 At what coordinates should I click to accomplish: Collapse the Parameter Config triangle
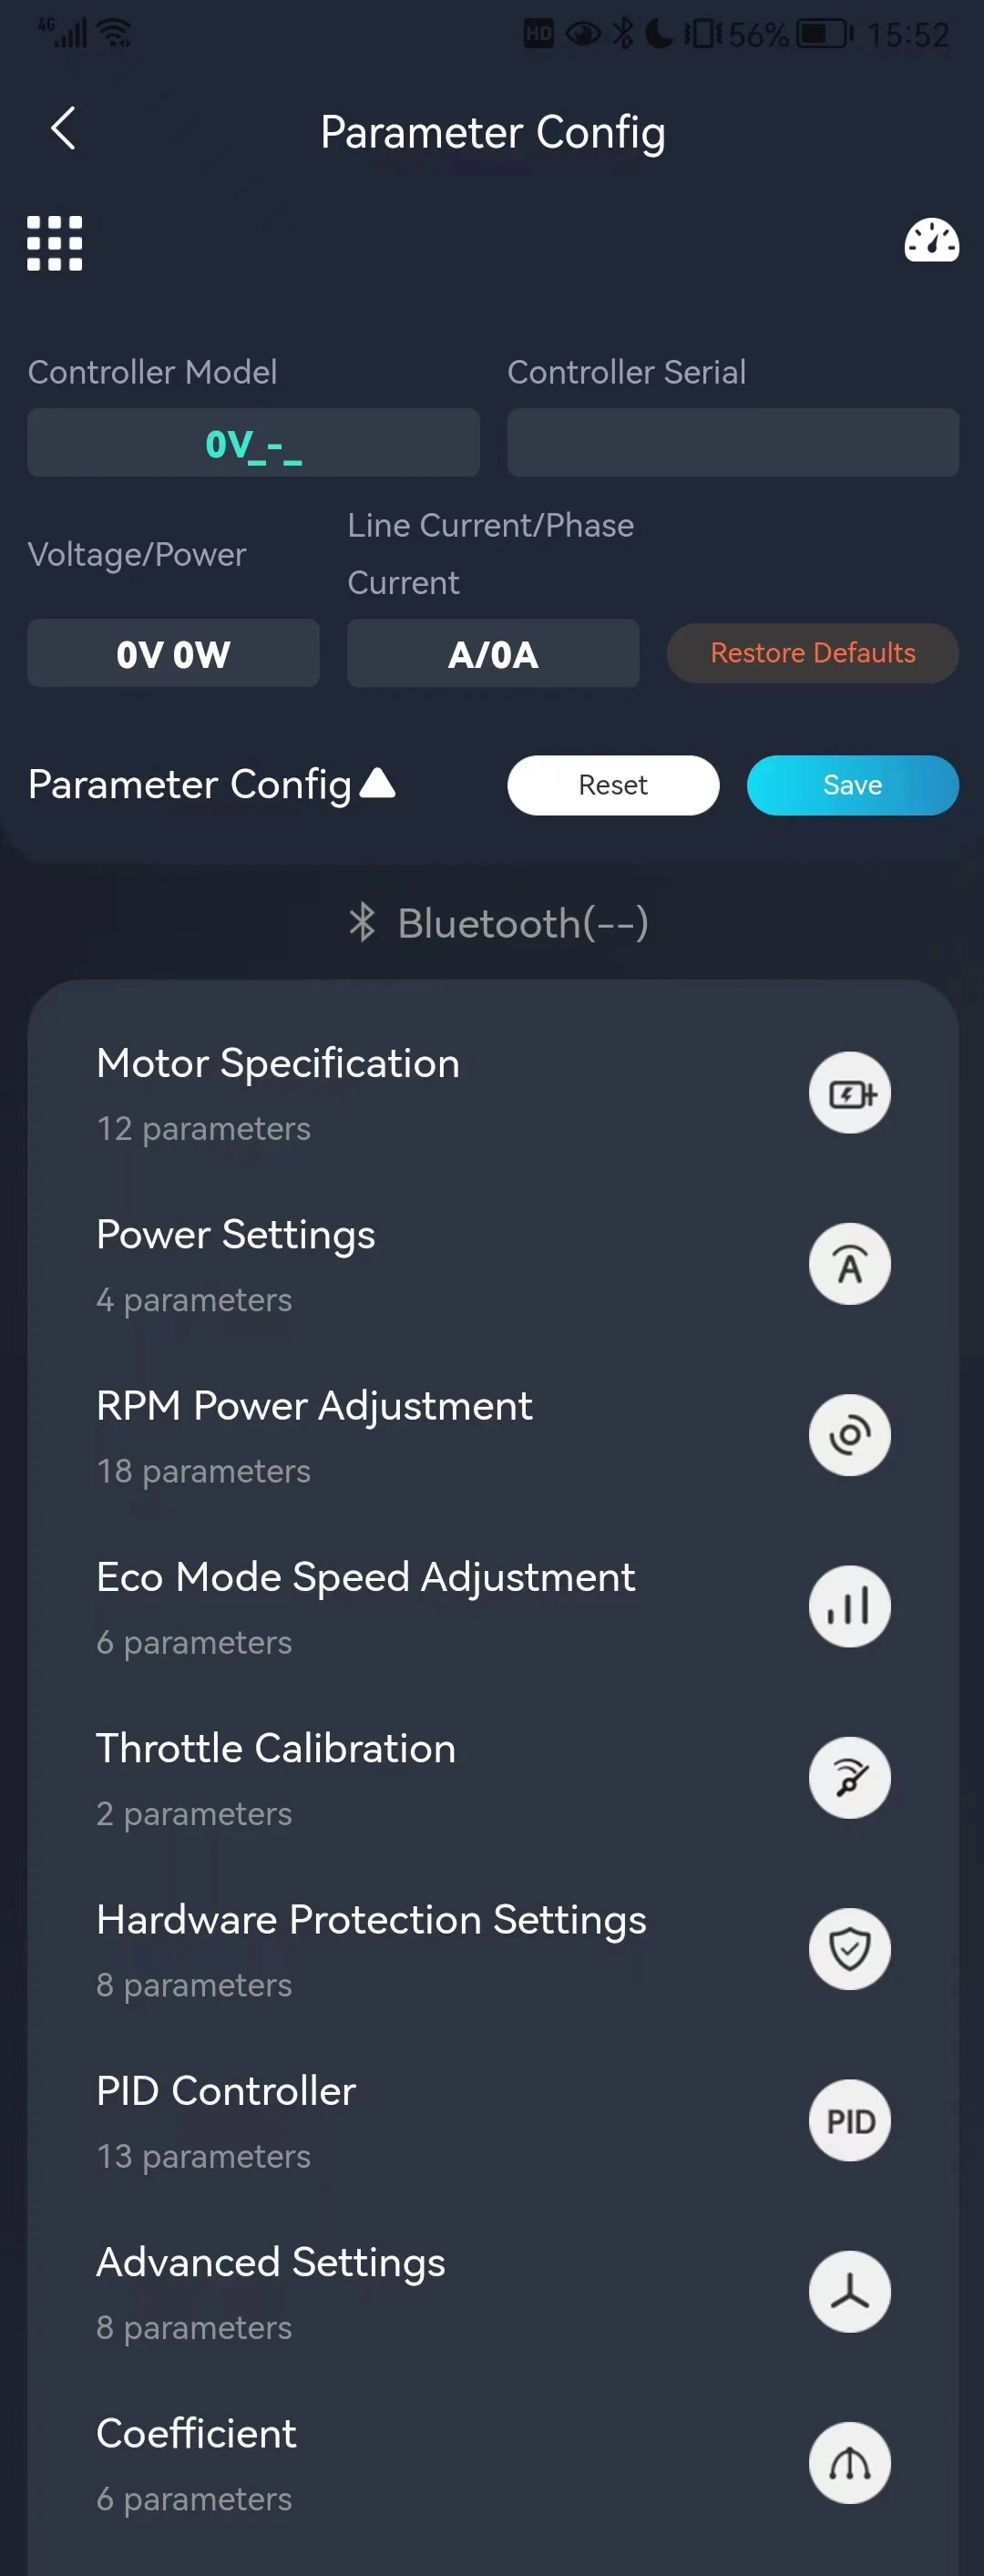pos(378,783)
